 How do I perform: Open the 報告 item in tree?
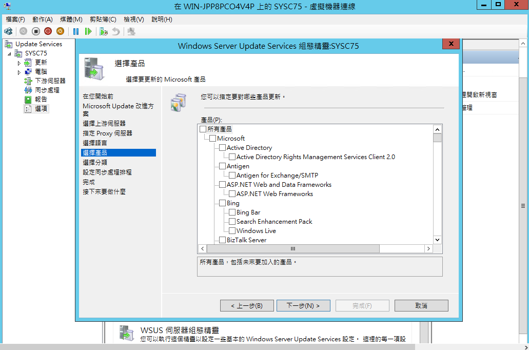tap(41, 99)
